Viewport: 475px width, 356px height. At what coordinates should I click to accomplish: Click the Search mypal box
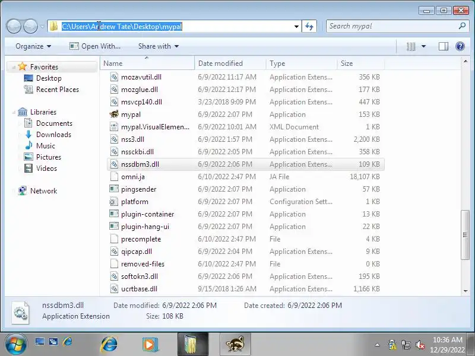coord(397,26)
